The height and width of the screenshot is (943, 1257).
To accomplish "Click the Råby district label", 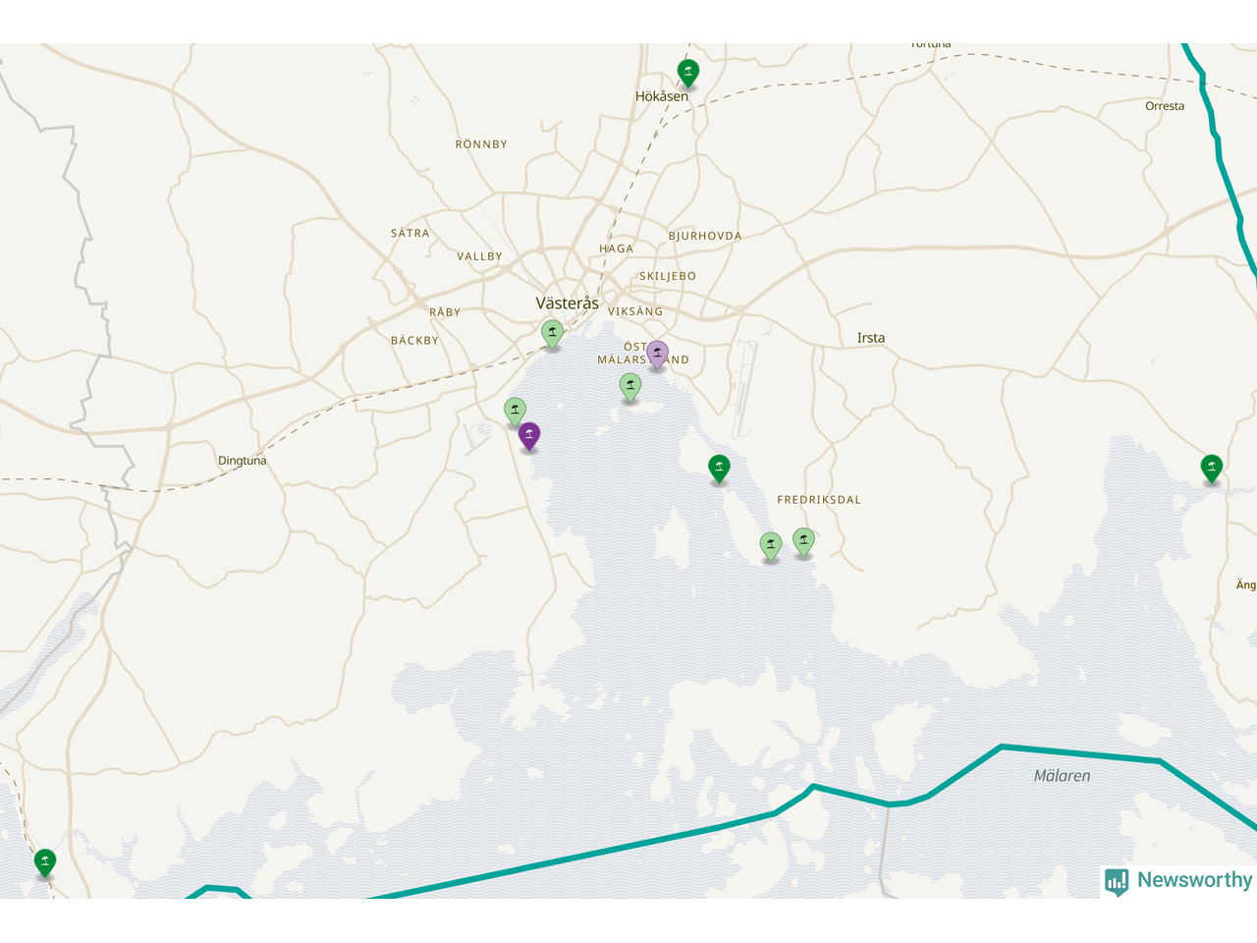I will click(445, 312).
